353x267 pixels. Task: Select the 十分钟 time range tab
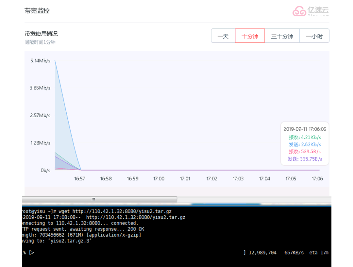pyautogui.click(x=250, y=36)
